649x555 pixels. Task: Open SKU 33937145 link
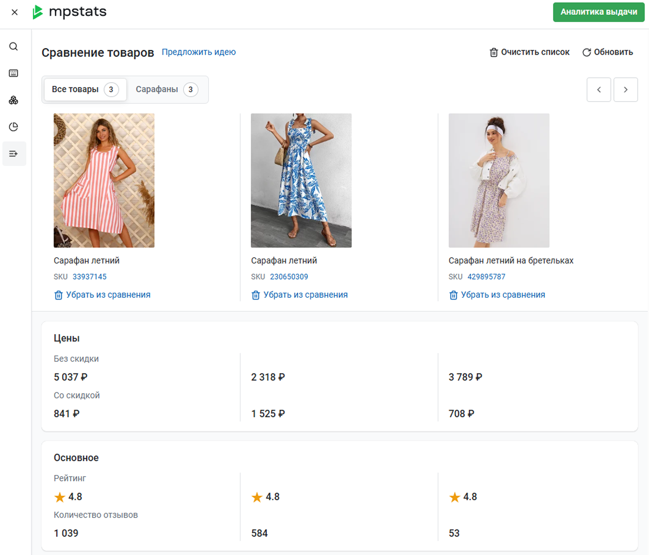tap(89, 277)
